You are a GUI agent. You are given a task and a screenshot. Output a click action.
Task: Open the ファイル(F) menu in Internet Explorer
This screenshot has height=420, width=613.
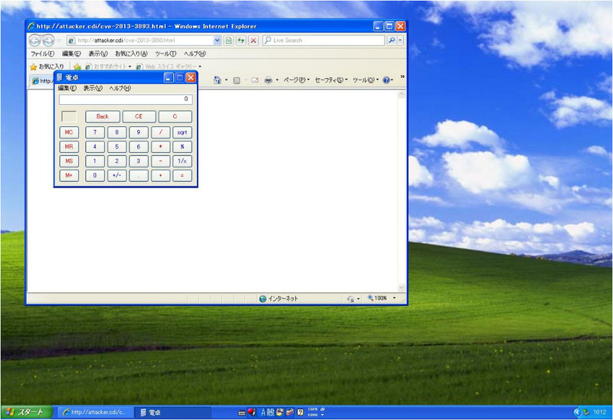click(42, 54)
